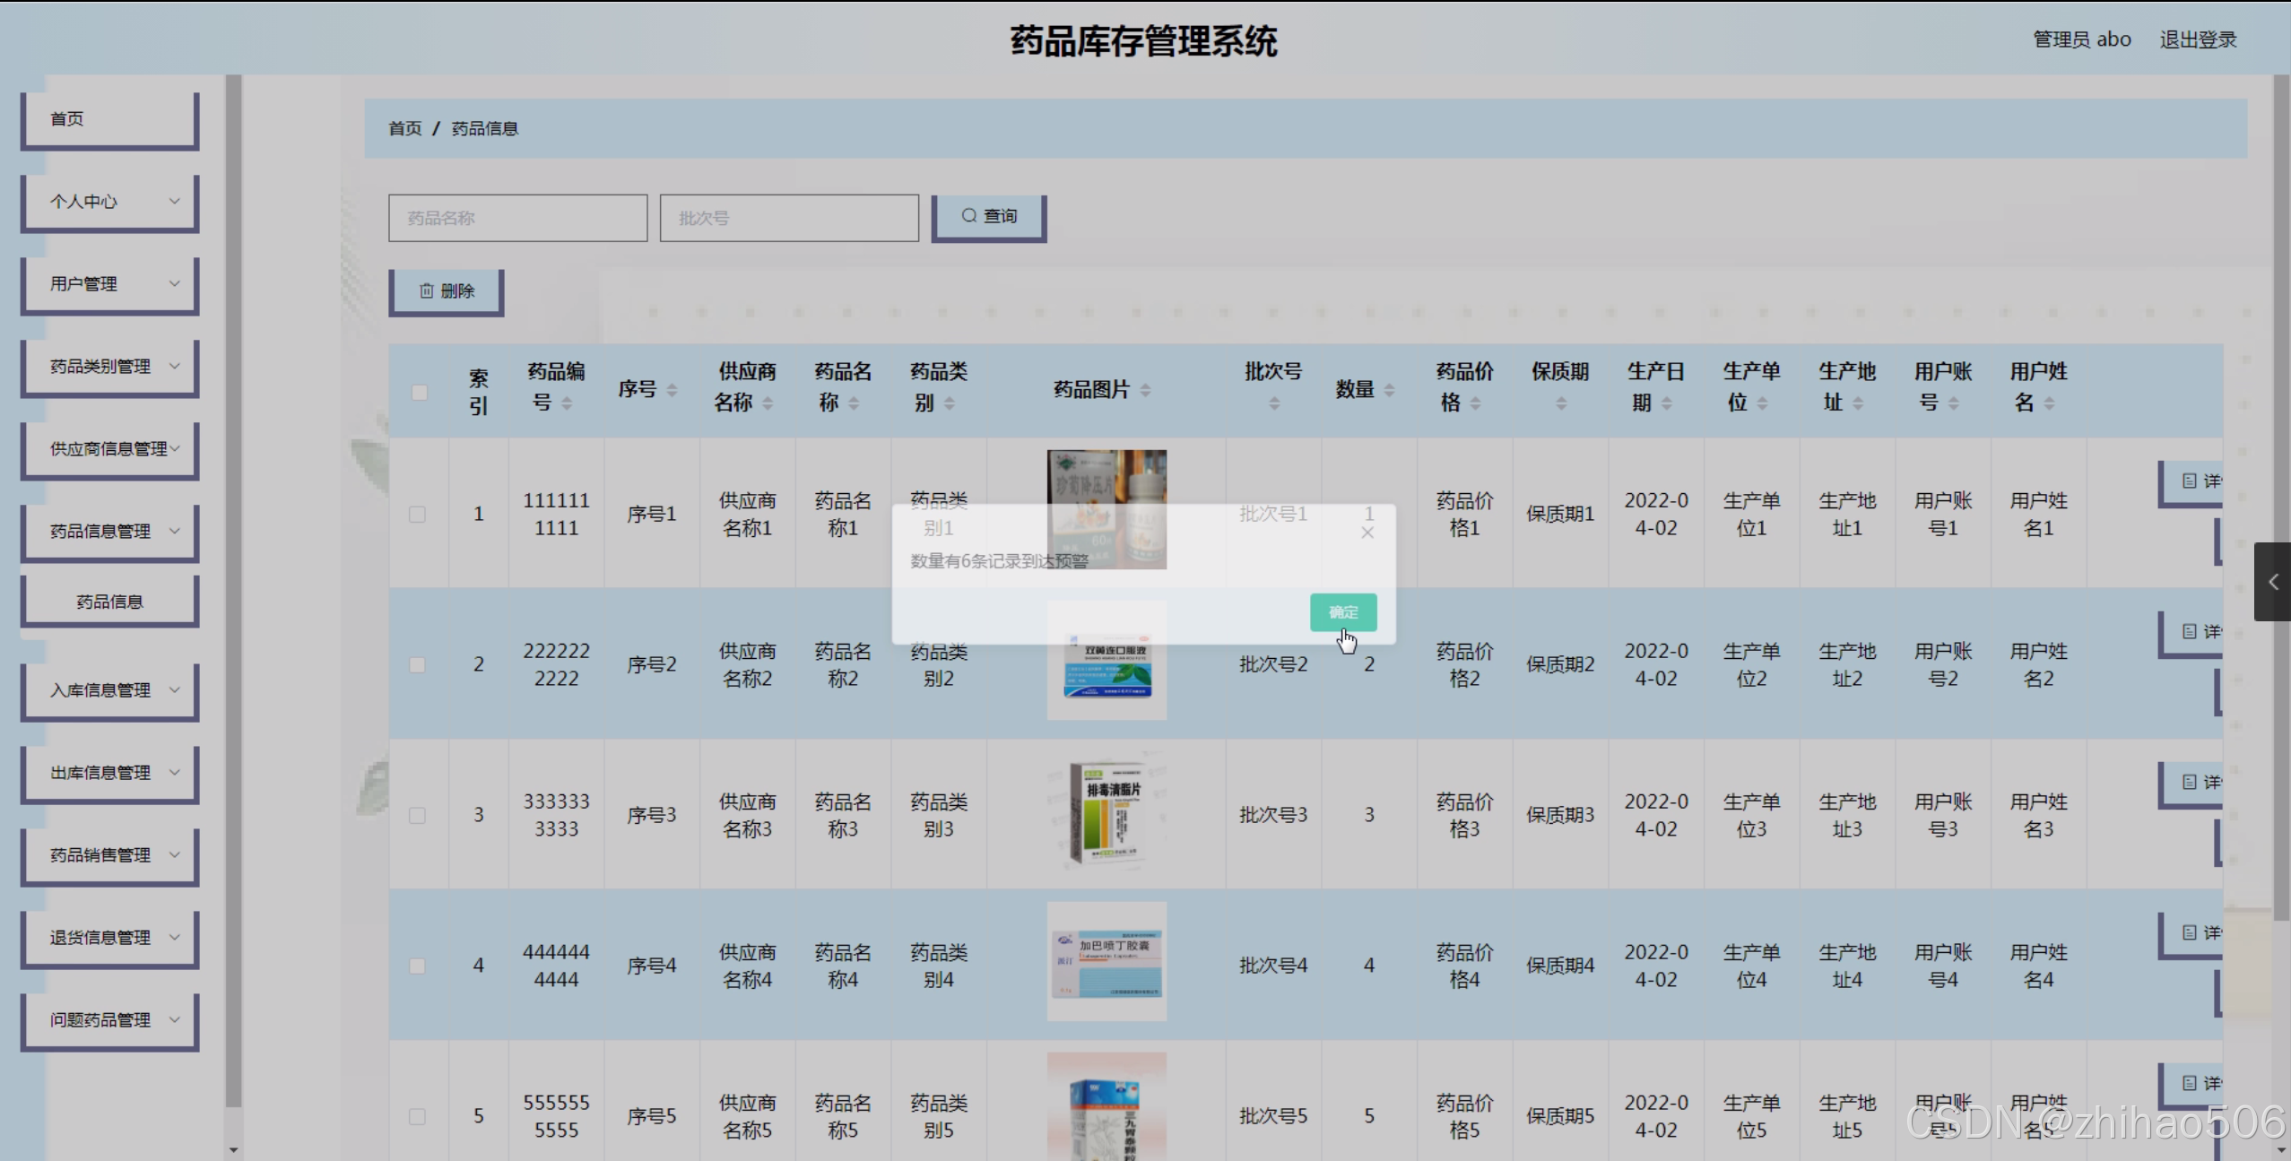The image size is (2291, 1161).
Task: Click the trash icon on the 删除 button
Action: [x=427, y=290]
